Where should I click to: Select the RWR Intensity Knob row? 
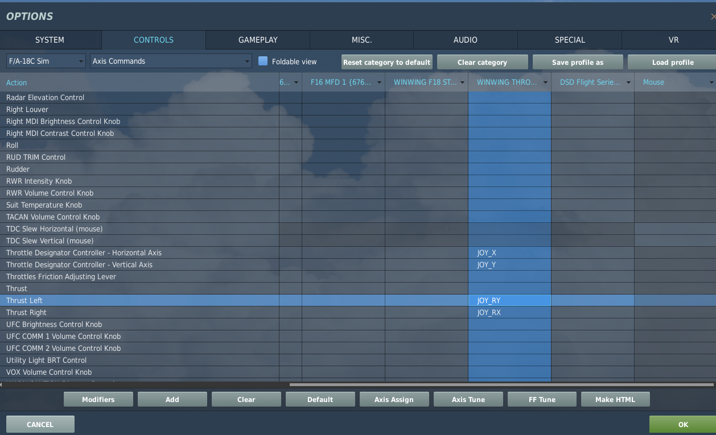(358, 181)
